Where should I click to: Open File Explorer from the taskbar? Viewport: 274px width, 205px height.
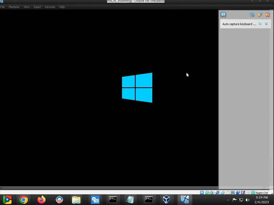click(x=76, y=200)
